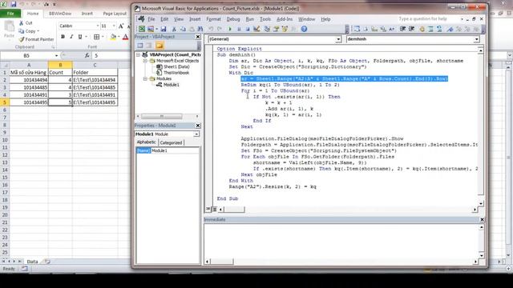Open the Run menu in VBA editor
The width and height of the screenshot is (513, 288).
249,19
